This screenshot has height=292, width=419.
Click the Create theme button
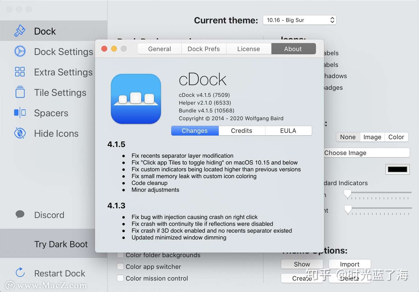[x=302, y=278]
